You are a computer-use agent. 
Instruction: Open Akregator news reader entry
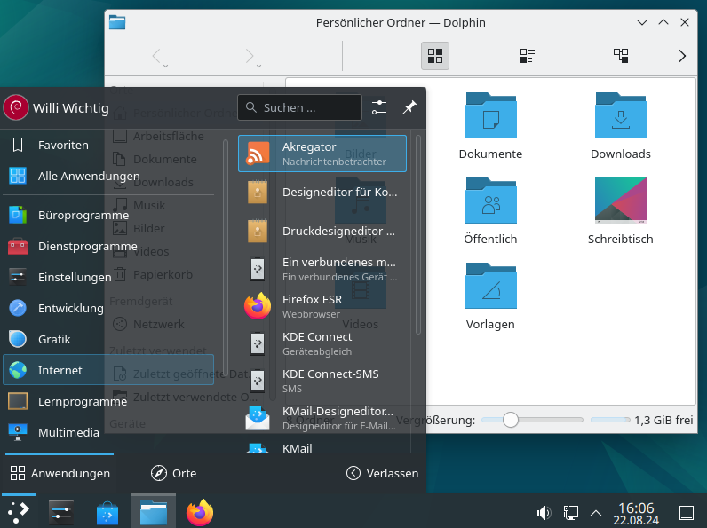coord(322,154)
